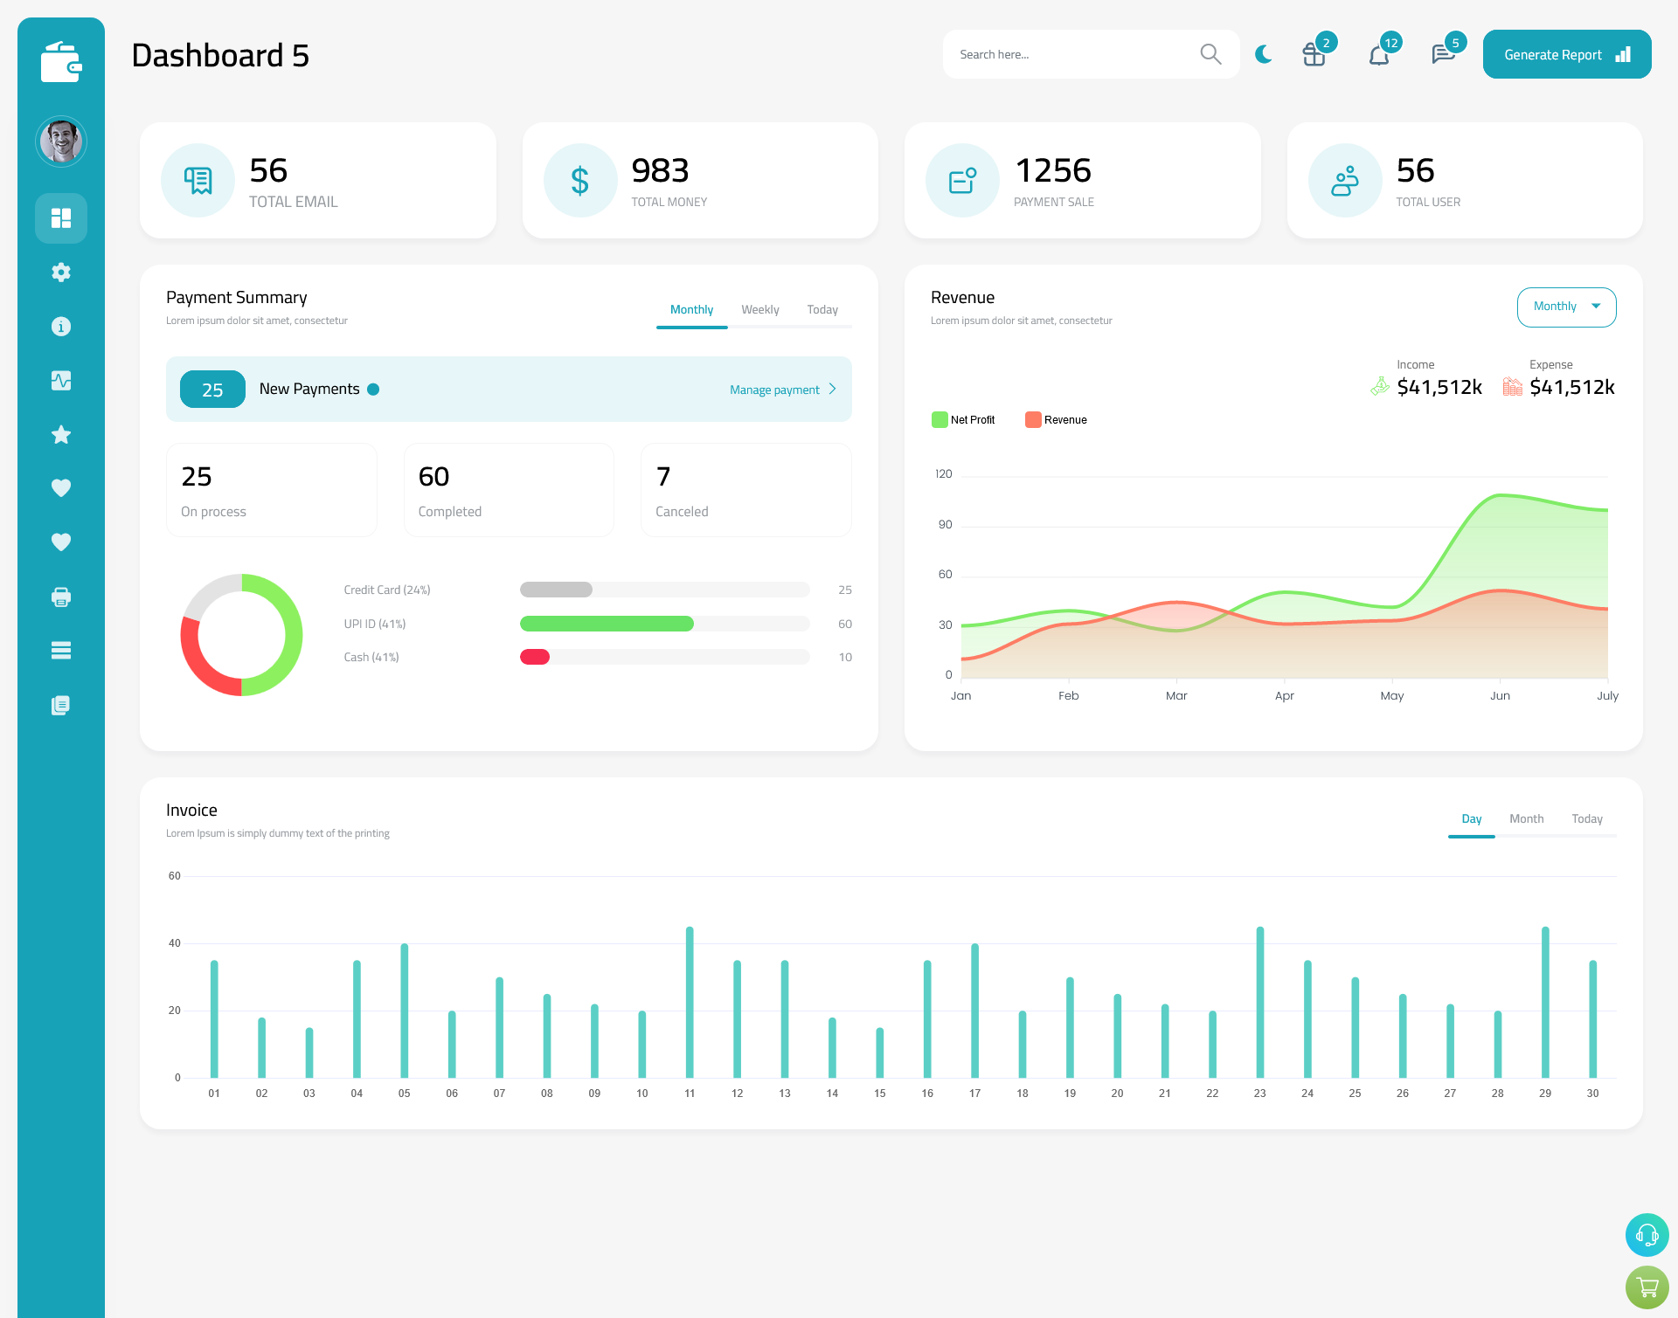Select the star icon in sidebar

tap(61, 434)
